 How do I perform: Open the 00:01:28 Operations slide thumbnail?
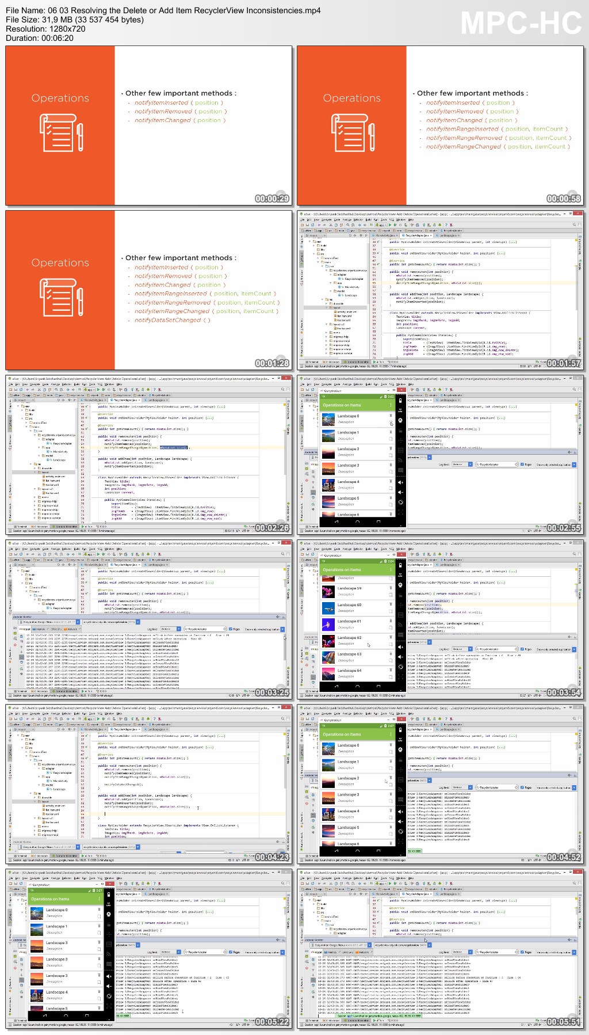[x=149, y=290]
